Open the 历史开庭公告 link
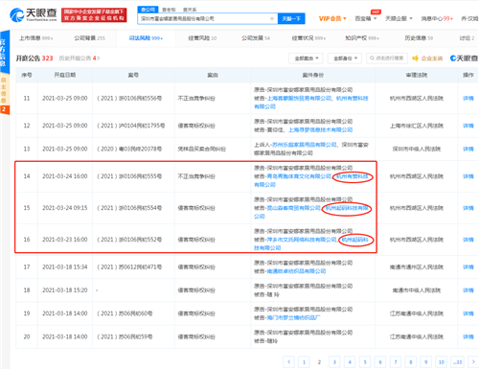 80,58
